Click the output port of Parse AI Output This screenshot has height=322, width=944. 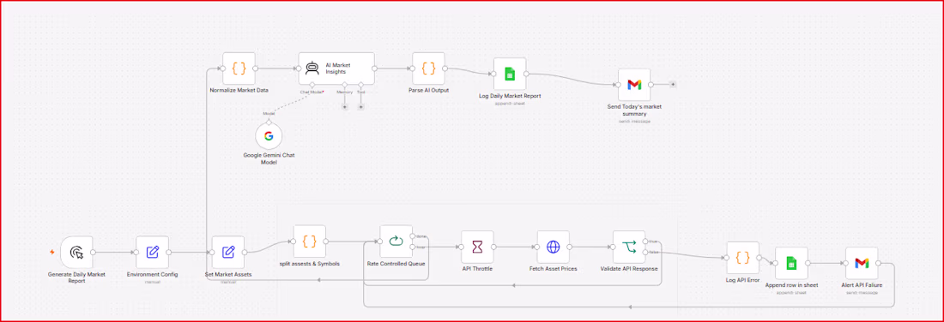point(445,69)
